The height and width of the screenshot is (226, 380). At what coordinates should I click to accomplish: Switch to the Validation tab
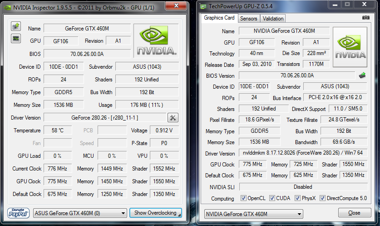273,19
